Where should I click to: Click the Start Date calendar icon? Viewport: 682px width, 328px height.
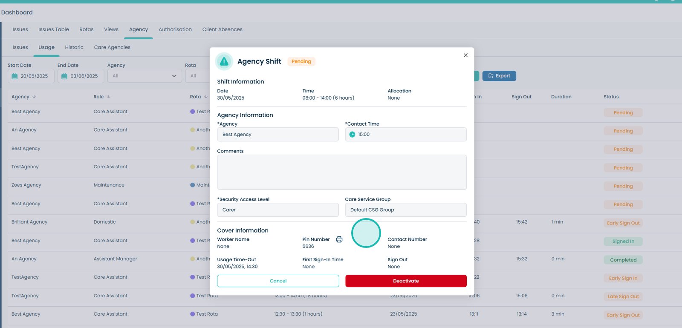click(15, 76)
